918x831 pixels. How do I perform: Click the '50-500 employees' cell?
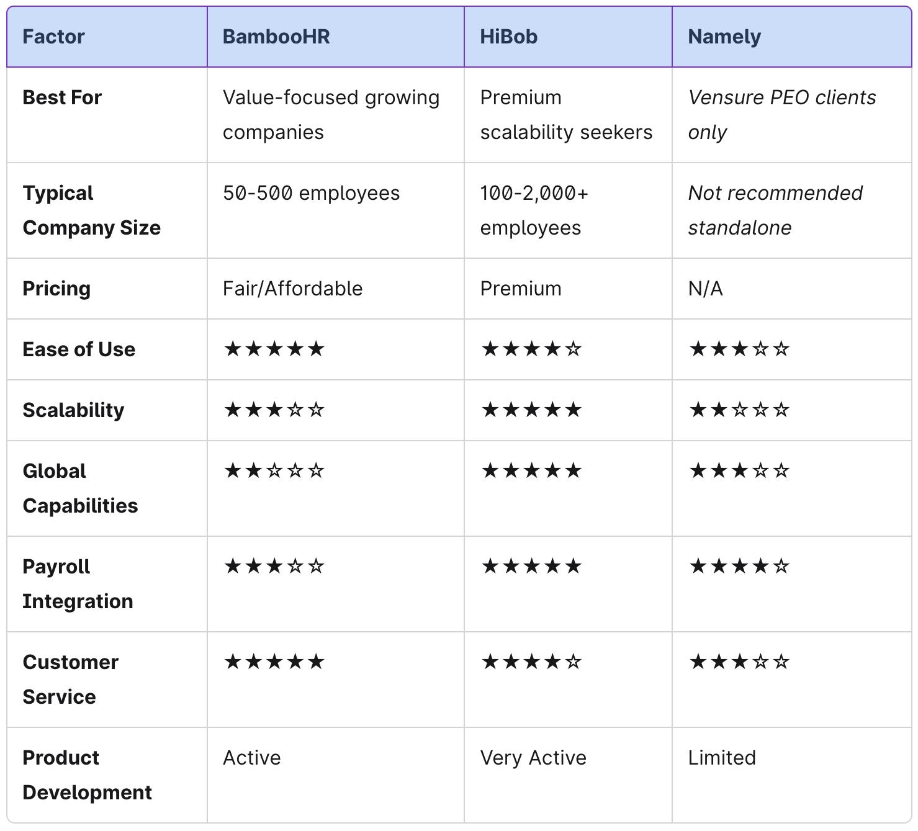(x=336, y=210)
